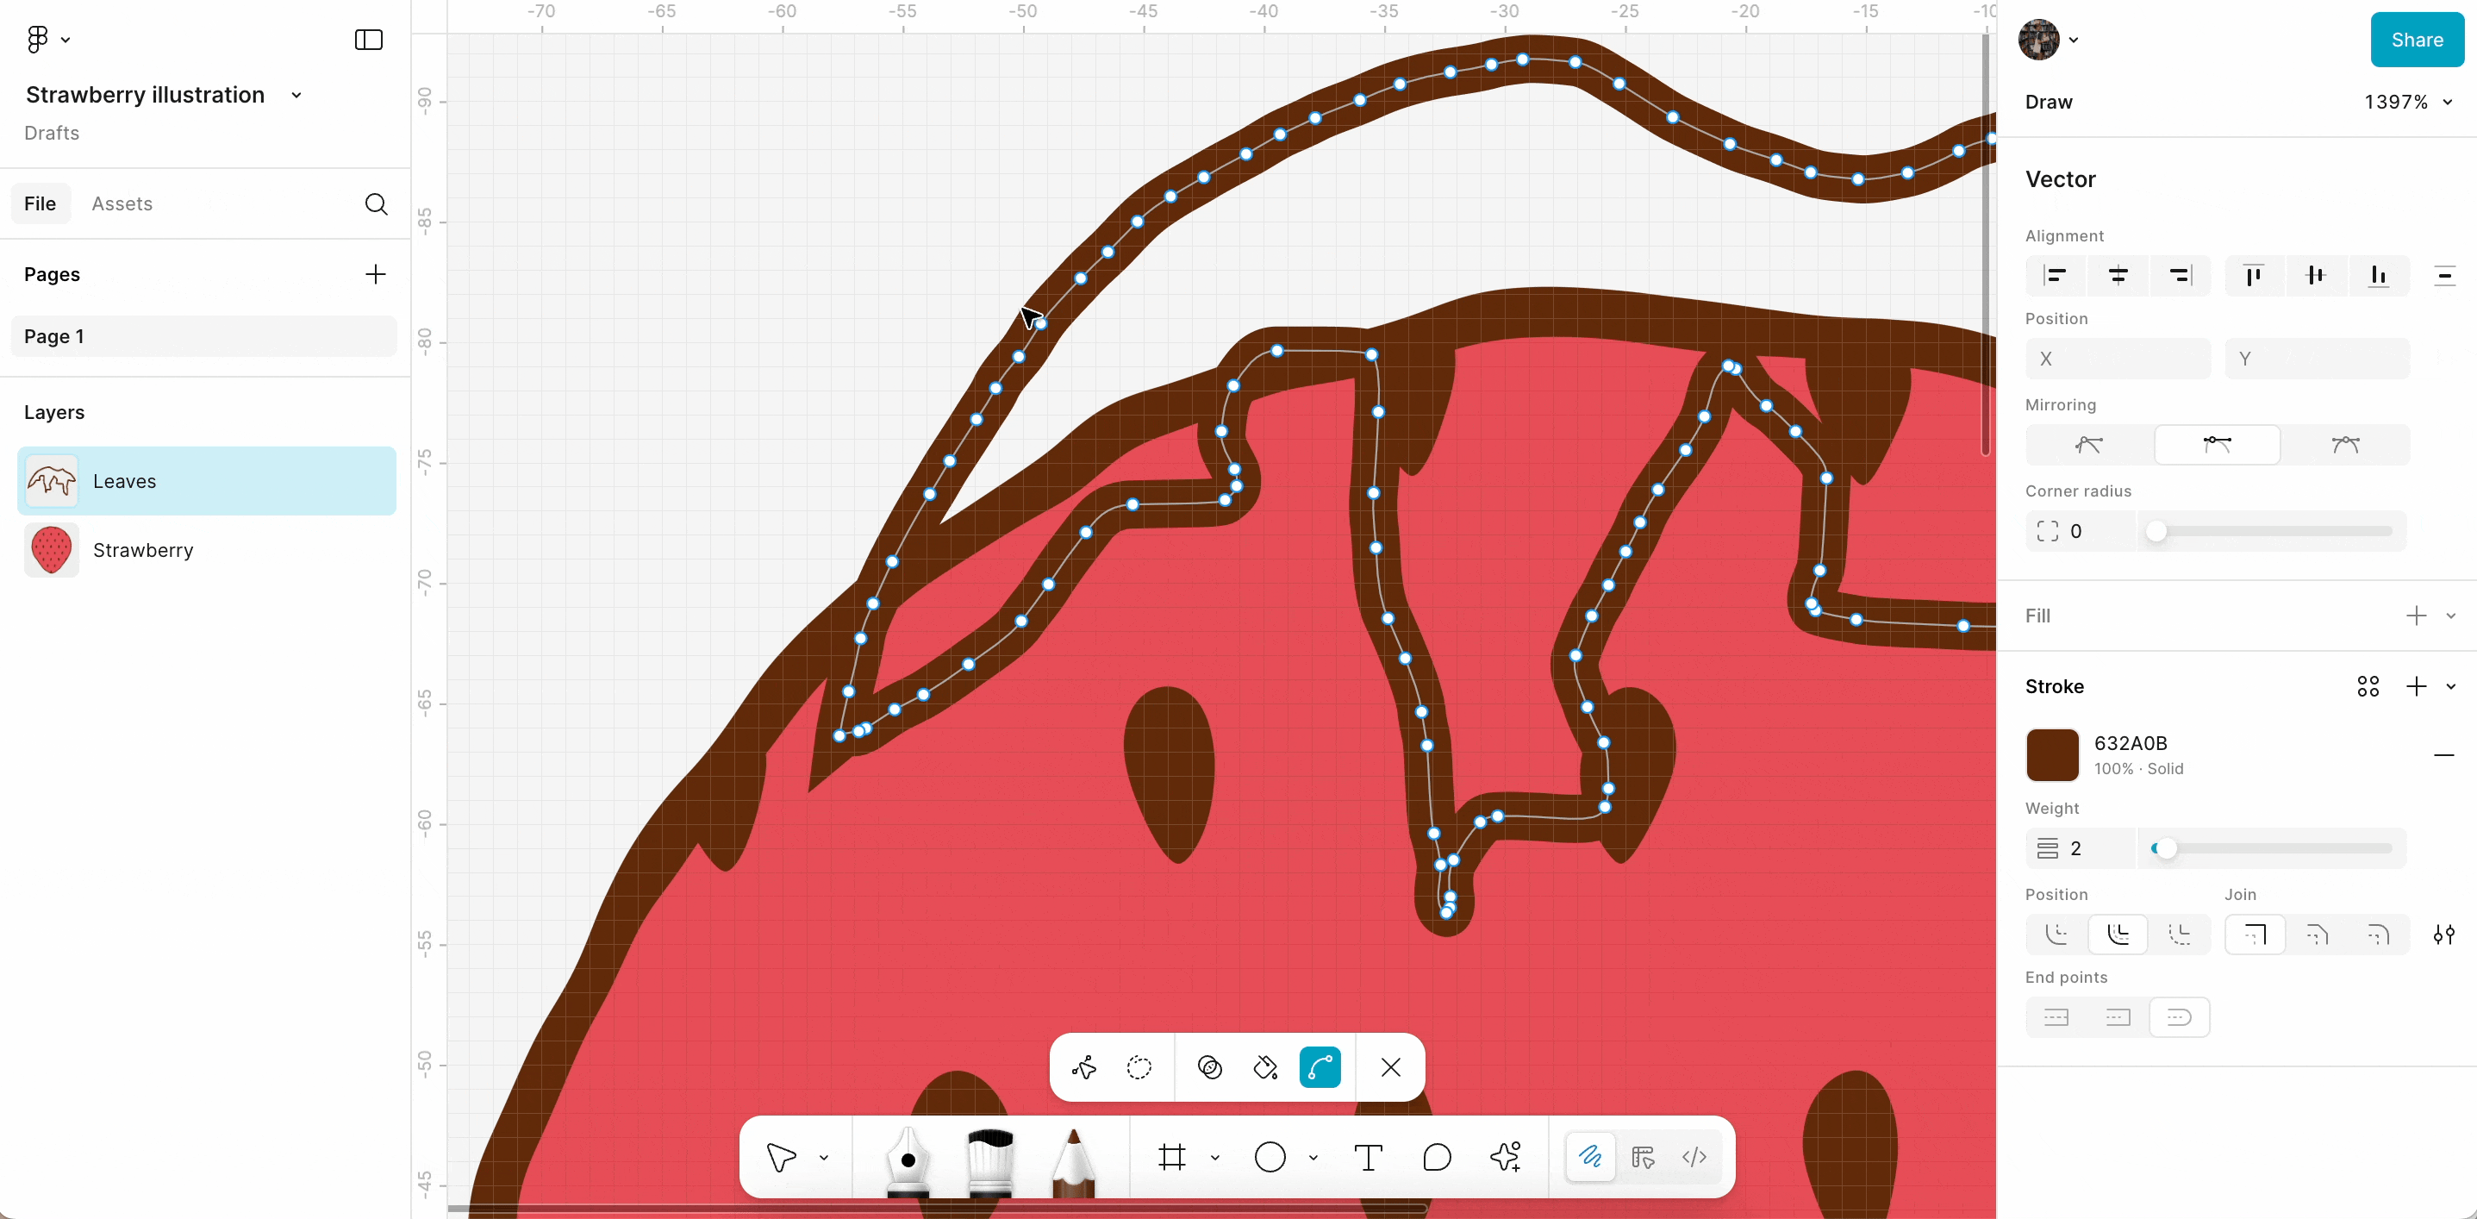
Task: Click the search icon in file panel
Action: pyautogui.click(x=376, y=204)
